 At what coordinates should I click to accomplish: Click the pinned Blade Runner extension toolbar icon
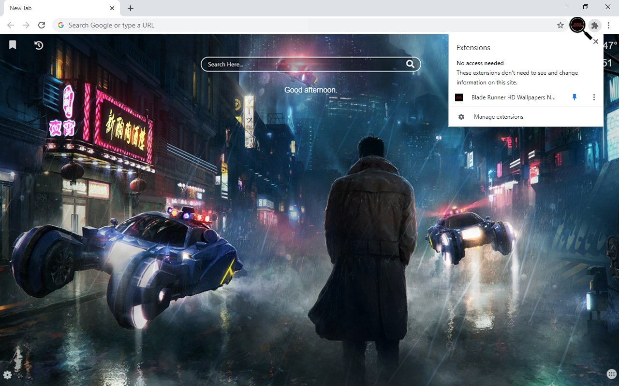point(577,25)
